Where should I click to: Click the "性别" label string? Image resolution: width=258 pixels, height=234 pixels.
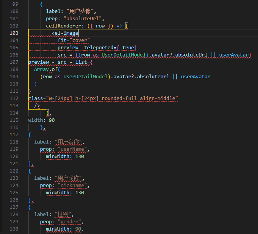point(63,214)
